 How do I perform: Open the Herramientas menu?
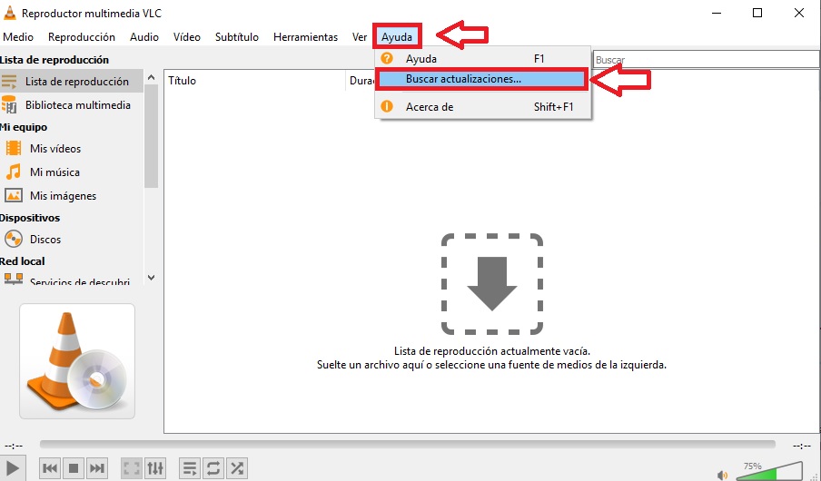coord(305,37)
